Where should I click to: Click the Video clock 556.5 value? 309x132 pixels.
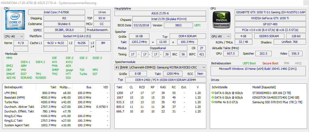click(295, 54)
